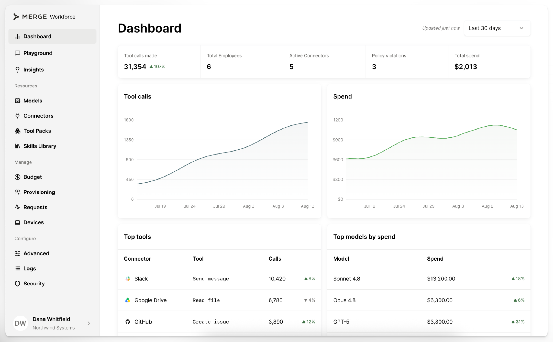Viewport: 553px width, 342px height.
Task: Click the Slack logo icon
Action: coord(127,279)
